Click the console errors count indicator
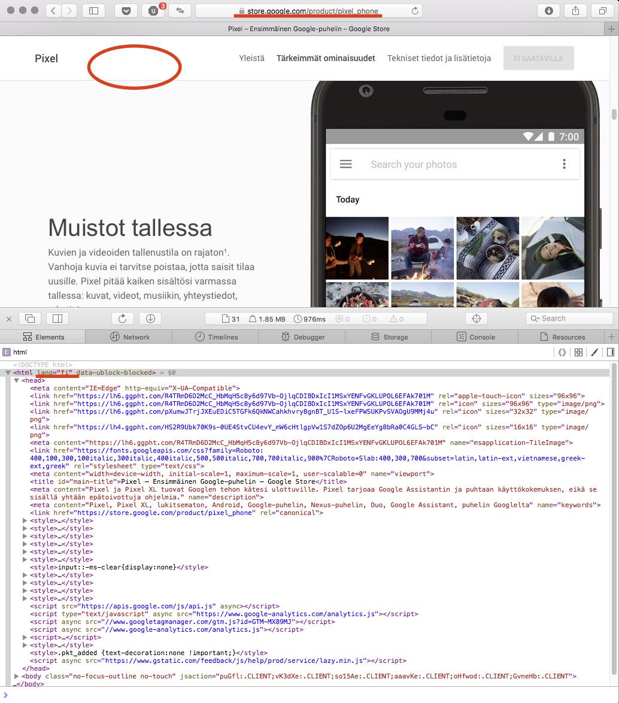The height and width of the screenshot is (703, 619). (x=370, y=319)
